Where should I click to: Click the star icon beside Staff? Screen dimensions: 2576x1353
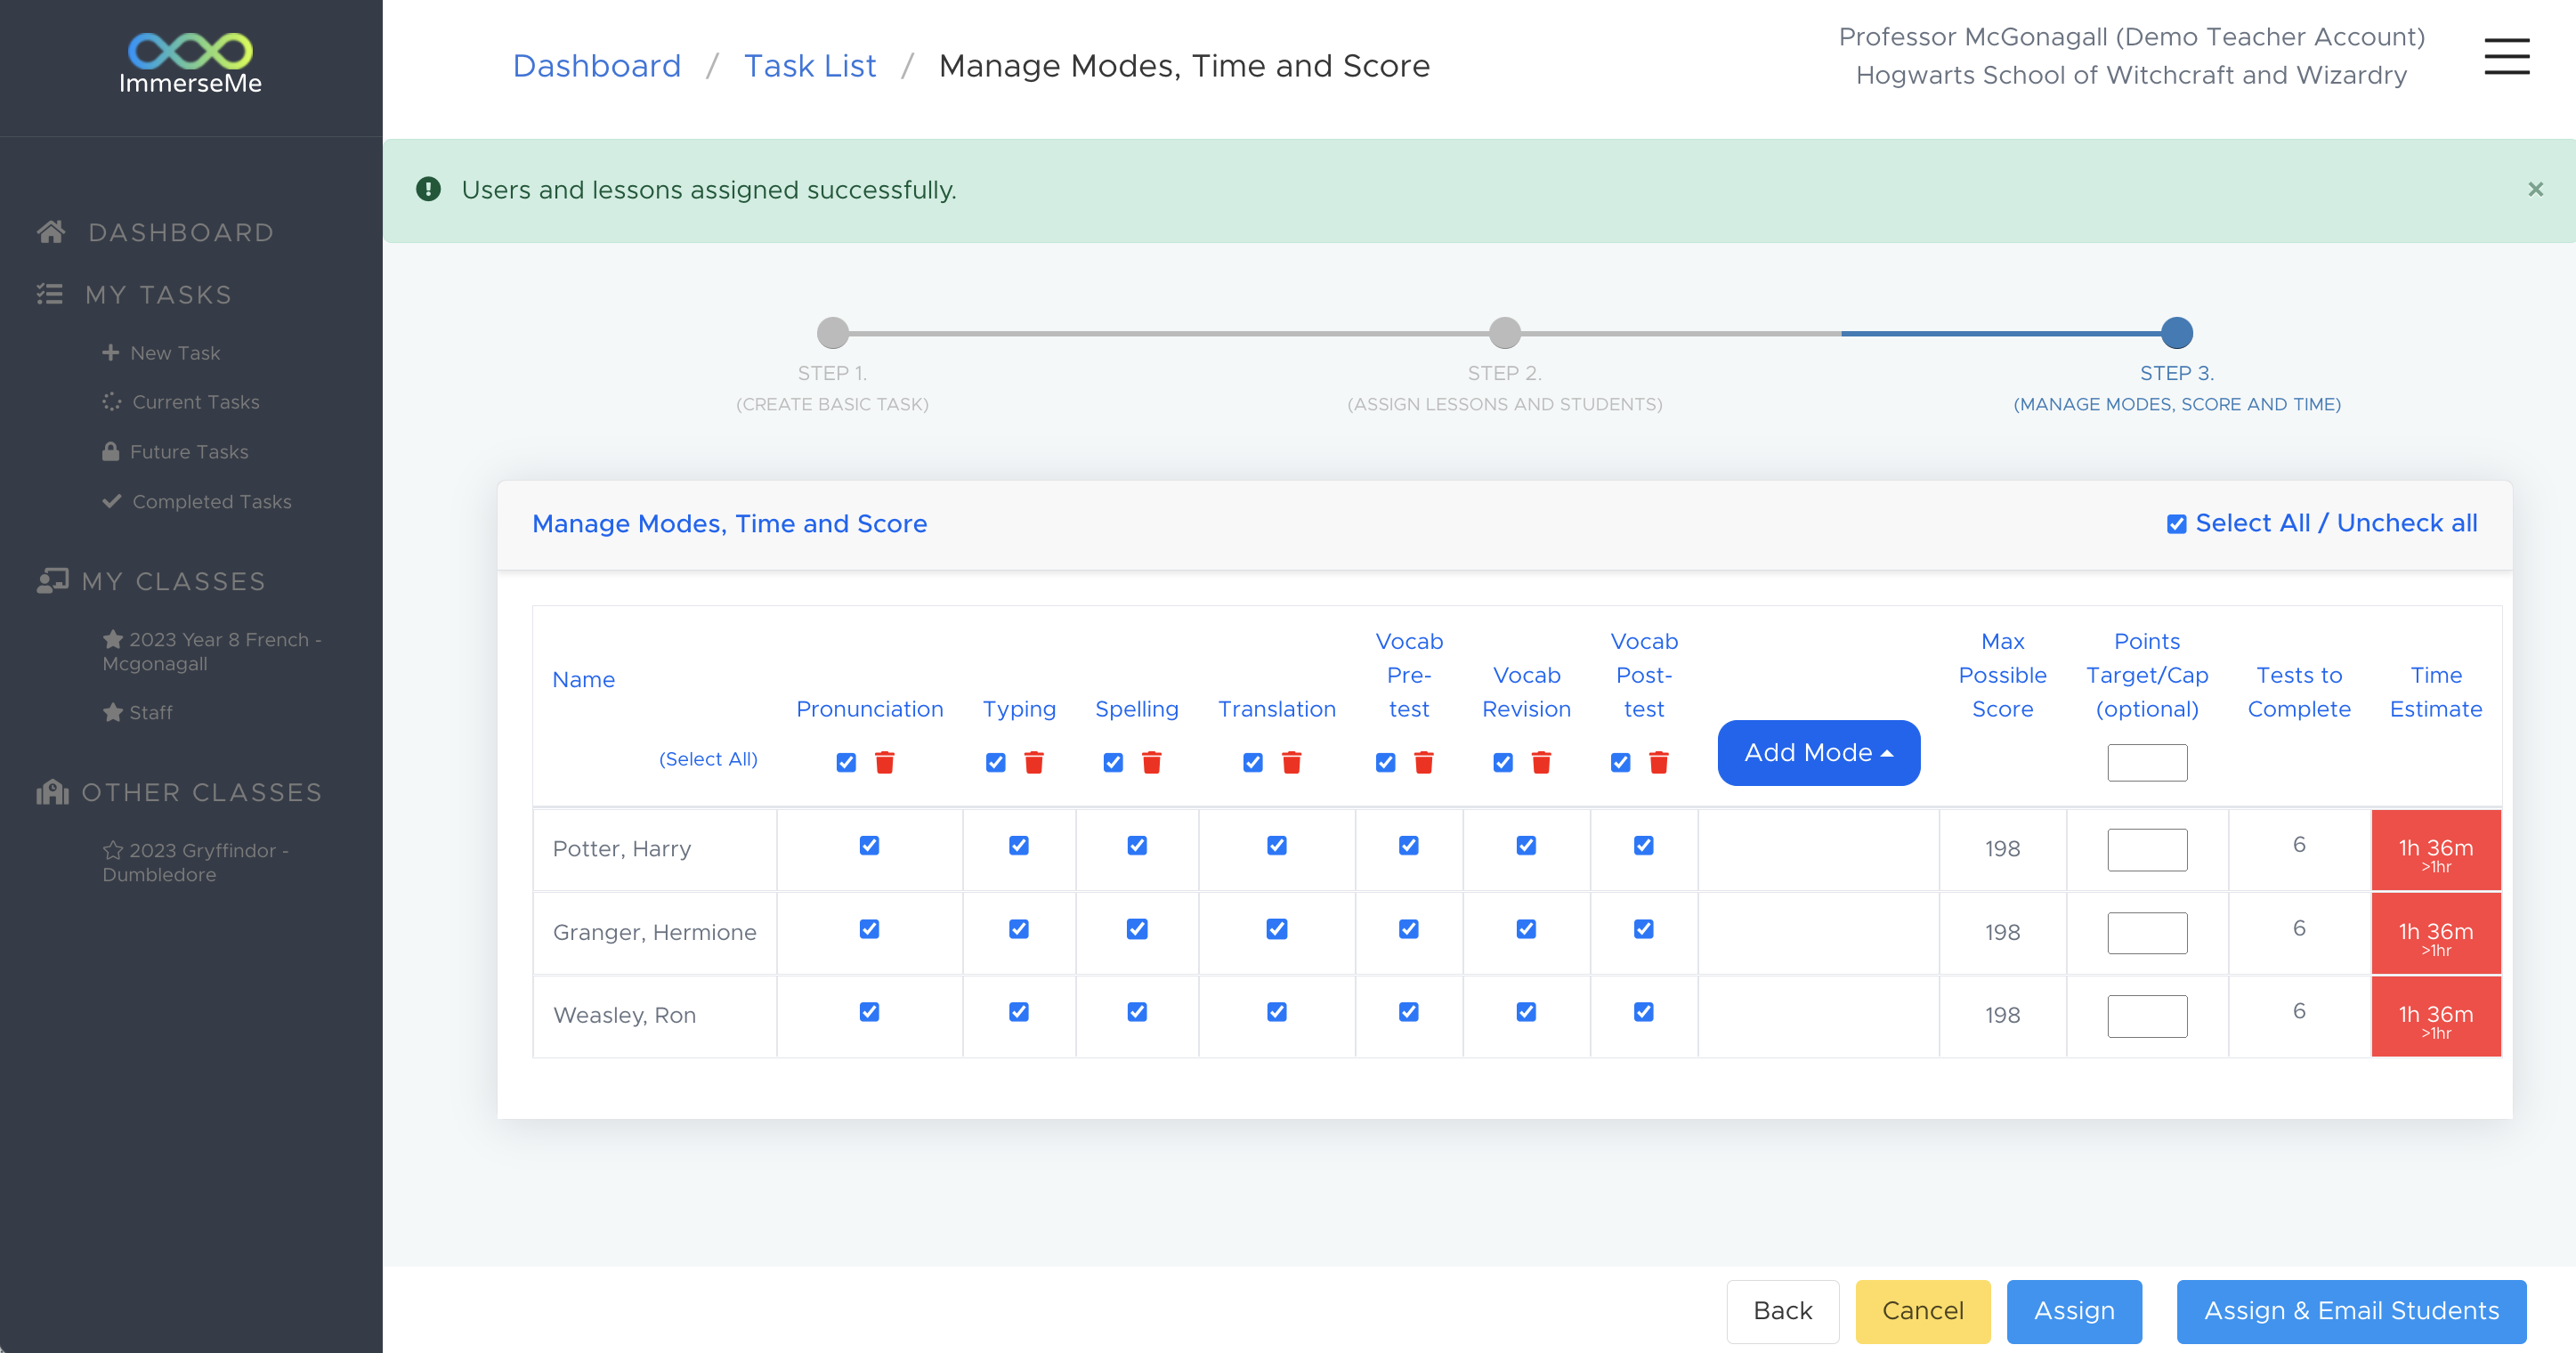click(x=113, y=712)
